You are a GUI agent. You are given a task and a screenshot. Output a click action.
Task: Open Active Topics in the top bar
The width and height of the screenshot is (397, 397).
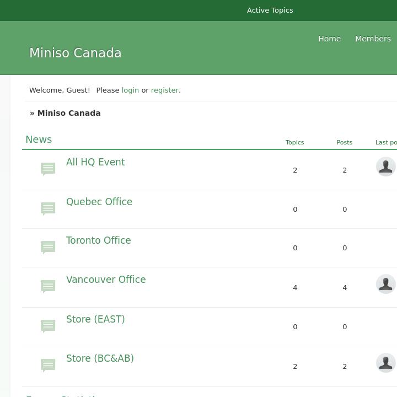[x=270, y=10]
